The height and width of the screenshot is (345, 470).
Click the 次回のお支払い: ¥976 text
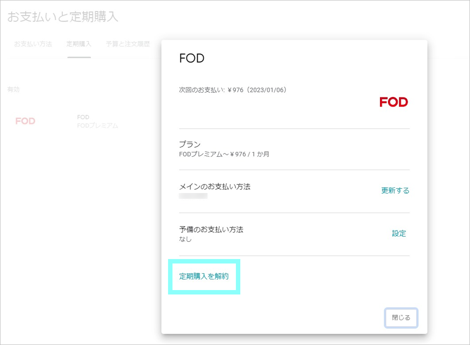[x=233, y=90]
